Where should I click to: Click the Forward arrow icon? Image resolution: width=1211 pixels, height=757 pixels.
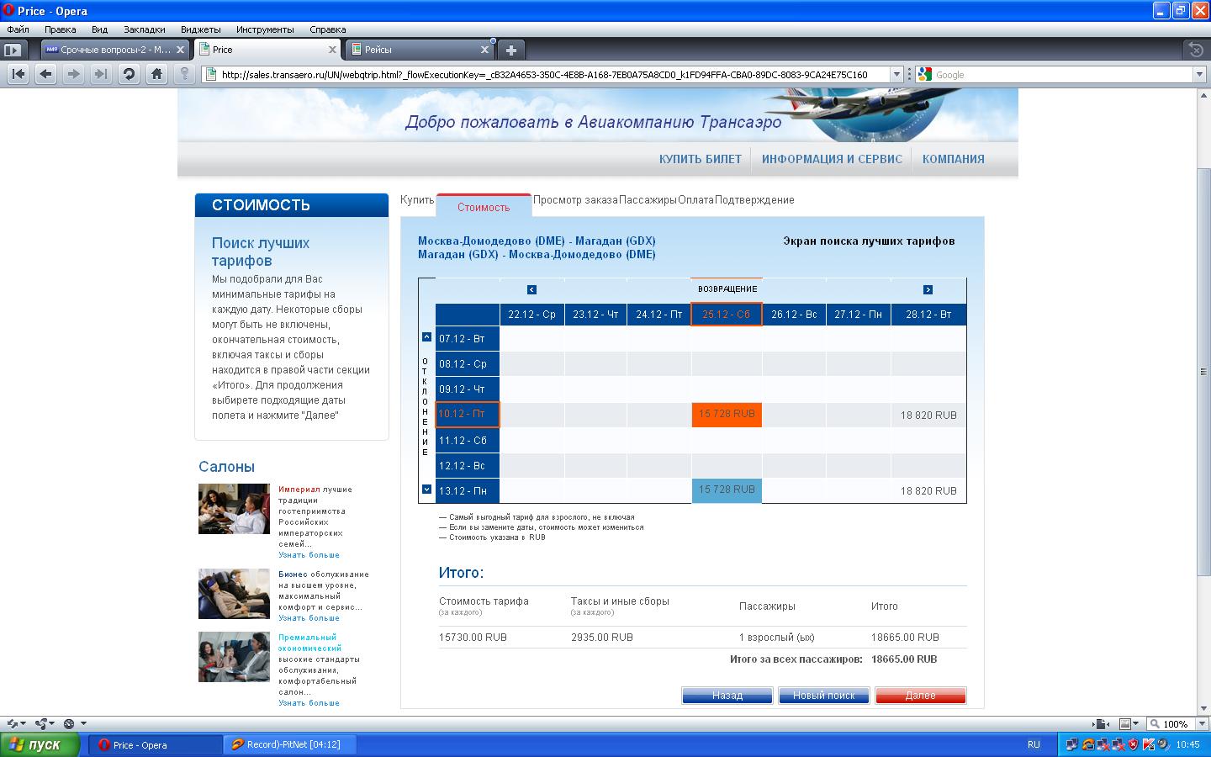tap(74, 74)
